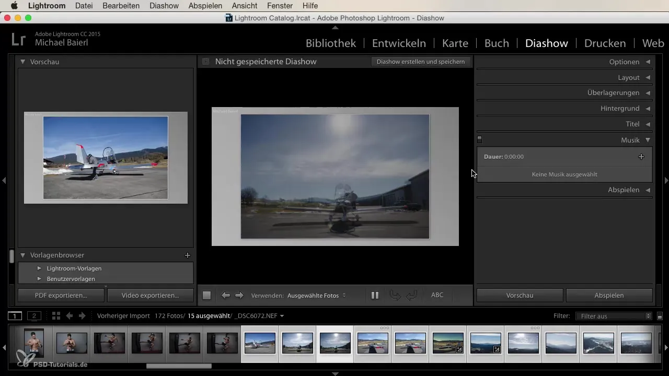Expand Benutzervorlagen folder

[39, 279]
